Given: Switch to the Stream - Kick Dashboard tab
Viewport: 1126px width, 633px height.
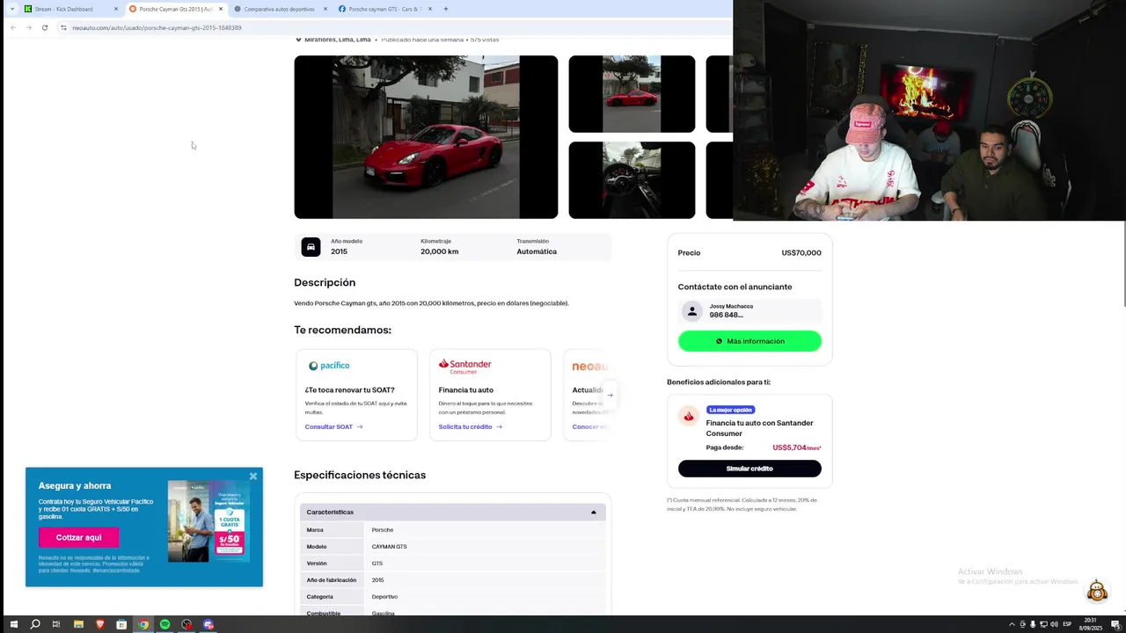Looking at the screenshot, I should pyautogui.click(x=71, y=9).
